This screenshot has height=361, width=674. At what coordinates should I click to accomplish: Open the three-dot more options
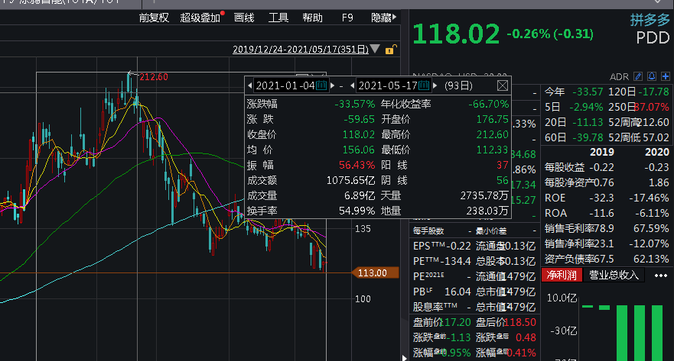661,276
